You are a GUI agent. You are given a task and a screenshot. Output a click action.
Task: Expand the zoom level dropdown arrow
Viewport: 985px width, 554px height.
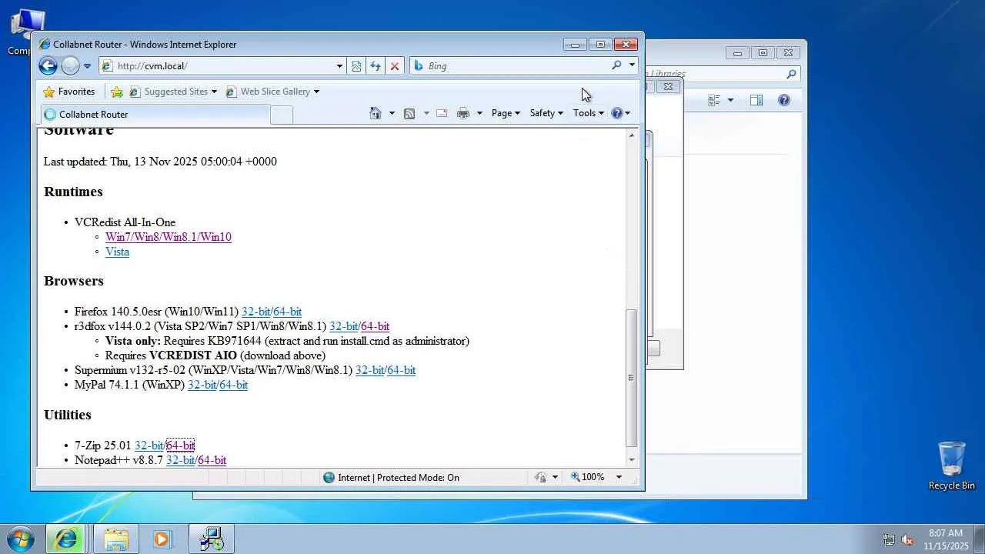click(x=619, y=478)
